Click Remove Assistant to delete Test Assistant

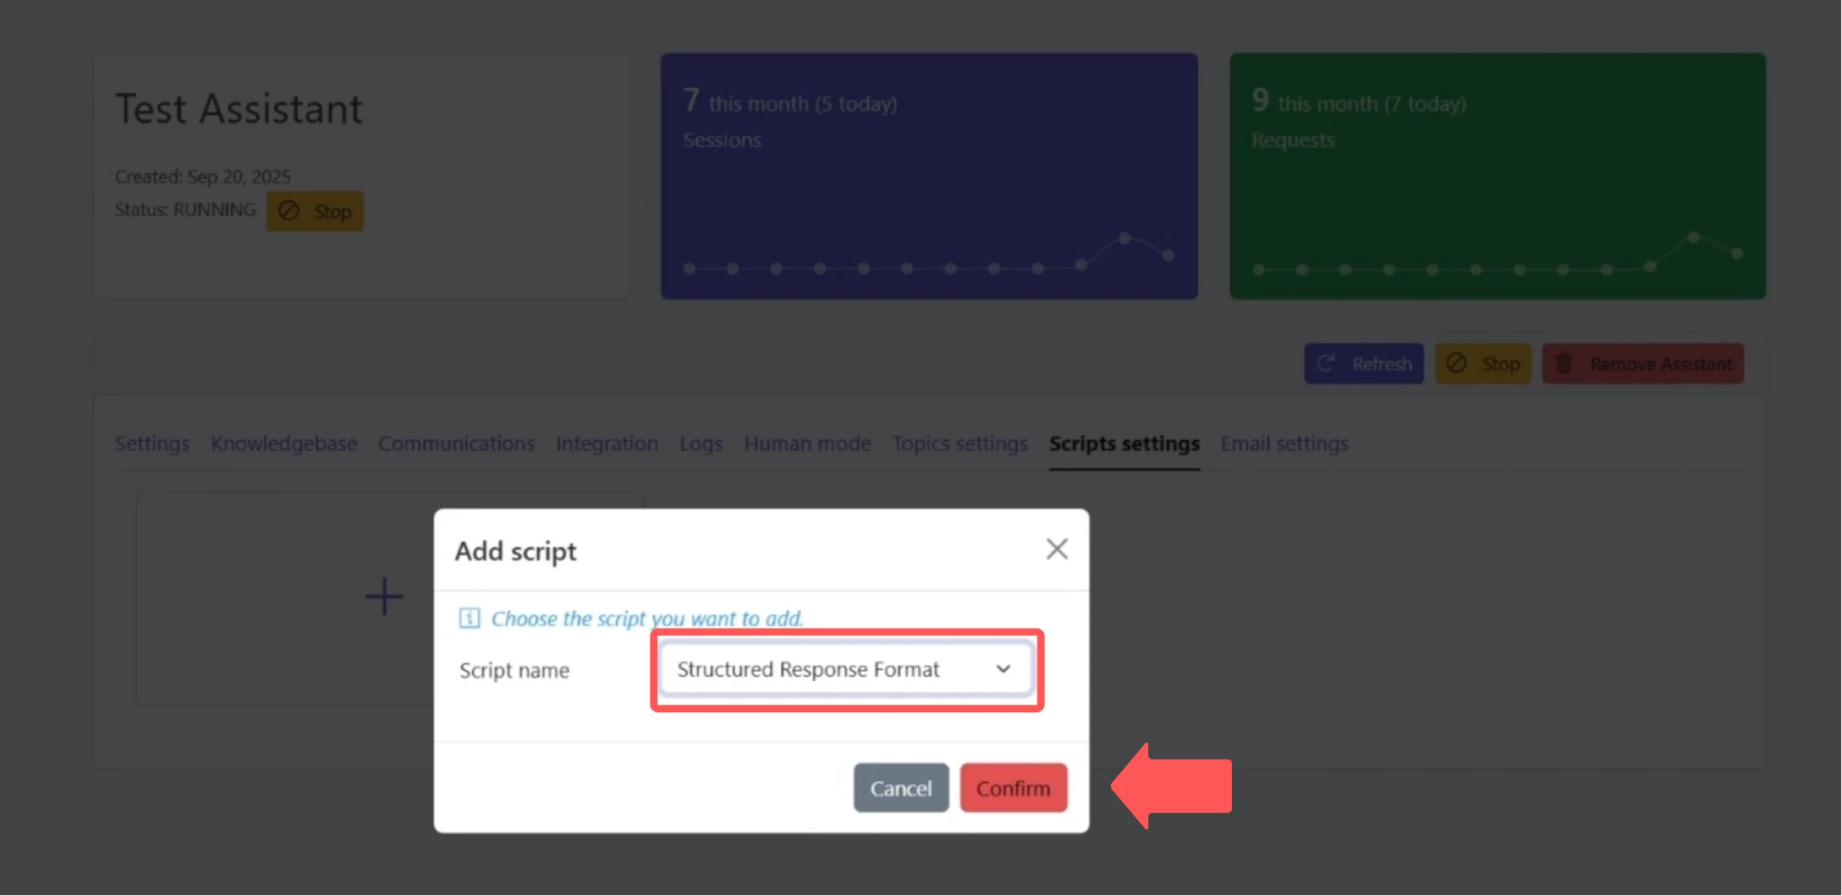(x=1642, y=363)
